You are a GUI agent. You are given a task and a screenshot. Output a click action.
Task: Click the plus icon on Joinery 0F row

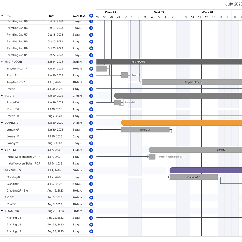[91, 130]
